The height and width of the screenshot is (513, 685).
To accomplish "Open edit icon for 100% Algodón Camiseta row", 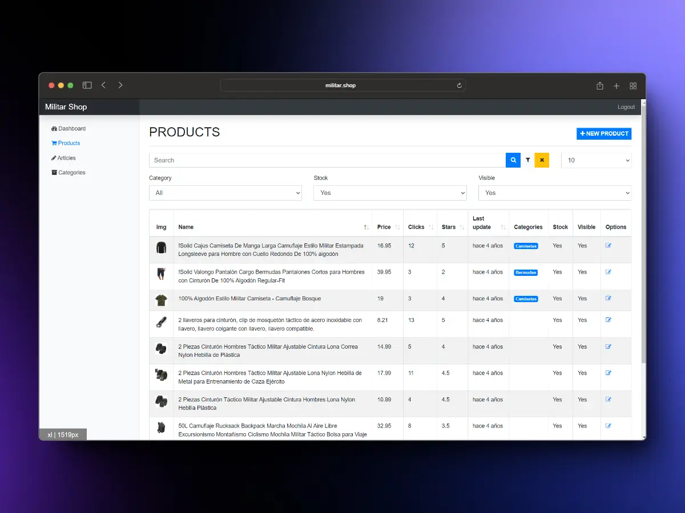I will coord(608,299).
